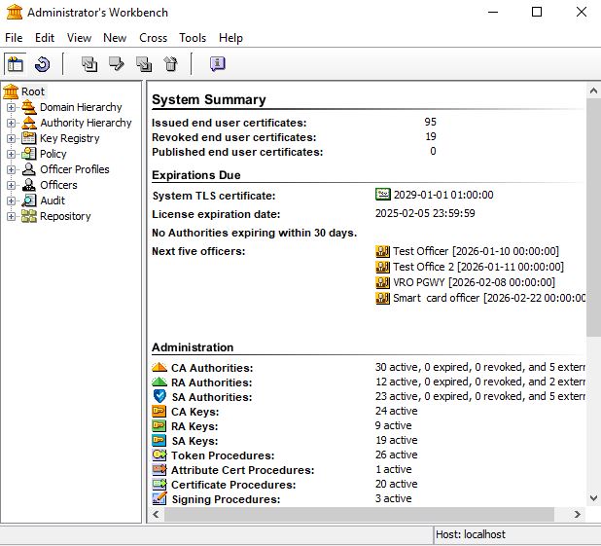Screen dimensions: 601x546
Task: Click the tree view toolbar icon
Action: (16, 64)
